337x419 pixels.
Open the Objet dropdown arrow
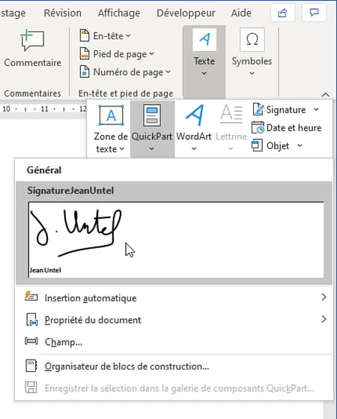coord(300,145)
